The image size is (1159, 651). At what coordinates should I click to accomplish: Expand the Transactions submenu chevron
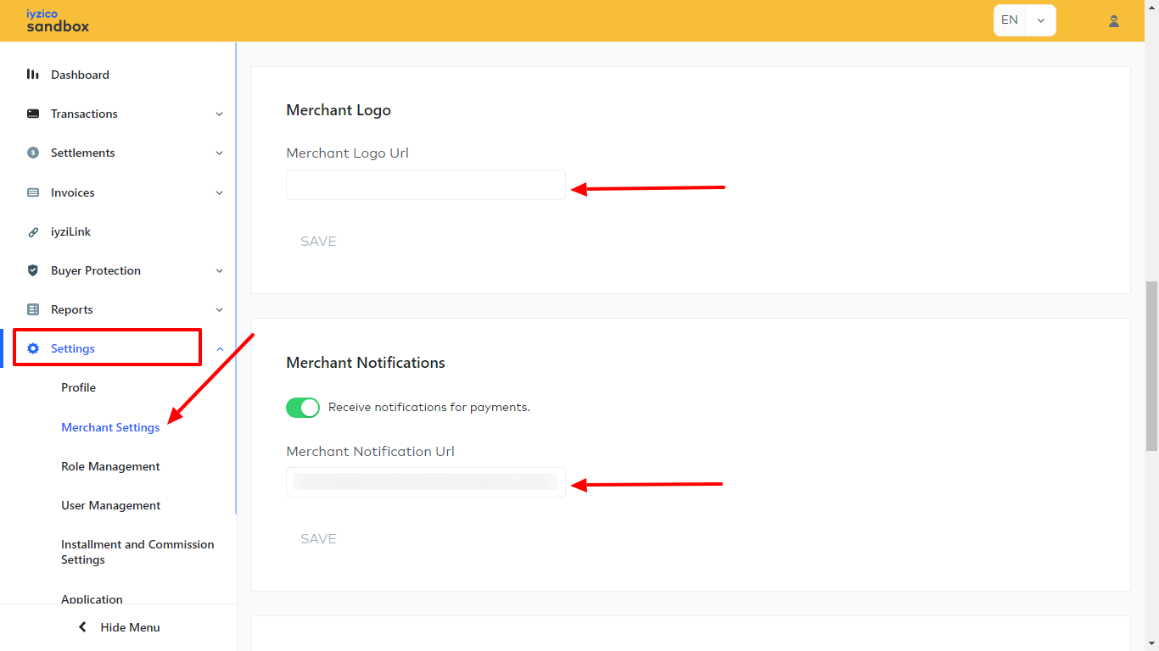point(219,114)
